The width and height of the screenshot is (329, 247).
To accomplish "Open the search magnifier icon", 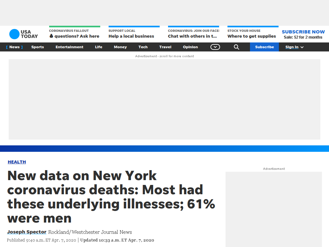I will (236, 47).
